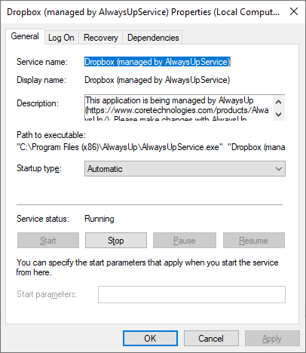The height and width of the screenshot is (353, 306).
Task: Confirm the dialog with OK
Action: (x=150, y=339)
